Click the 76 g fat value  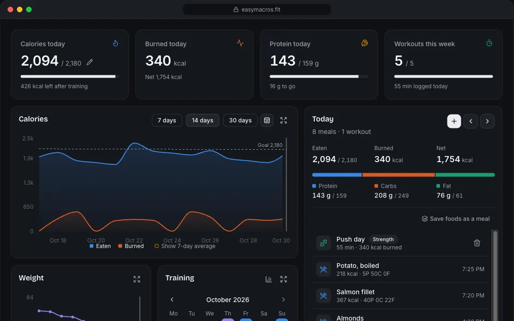[x=443, y=195]
